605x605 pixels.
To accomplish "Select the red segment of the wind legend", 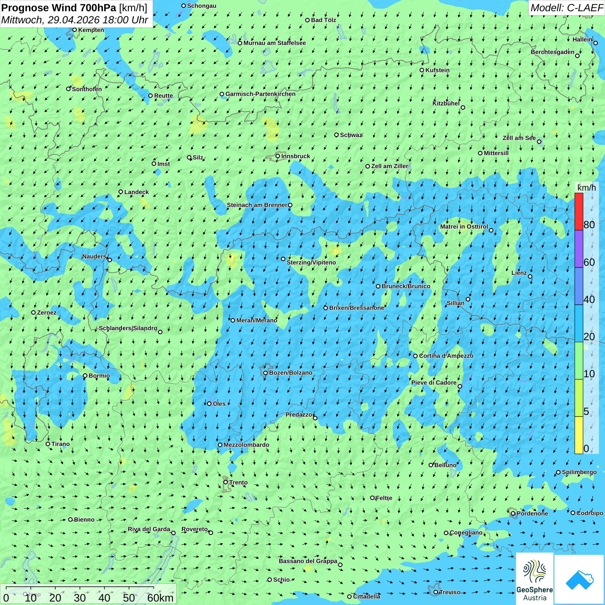I will point(579,211).
